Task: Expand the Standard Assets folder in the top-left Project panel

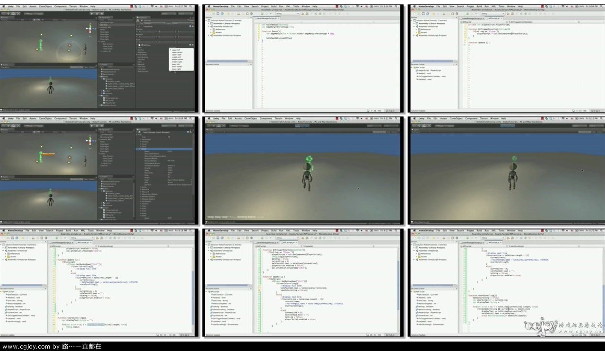Action: 100,105
